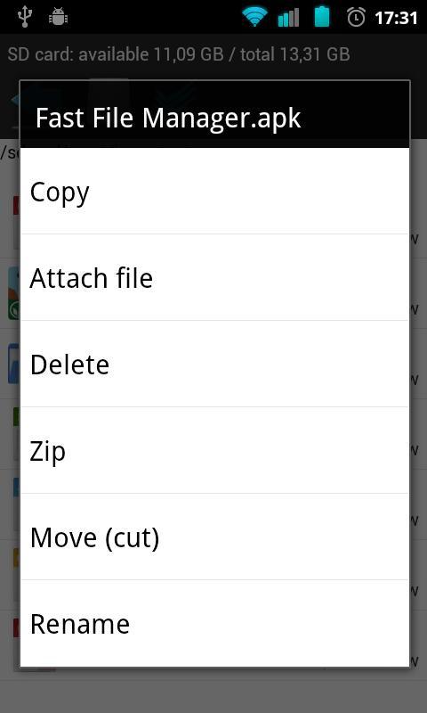Viewport: 427px width, 713px height.
Task: Tap the colorful app icon peeking at left edge
Action: point(13,293)
